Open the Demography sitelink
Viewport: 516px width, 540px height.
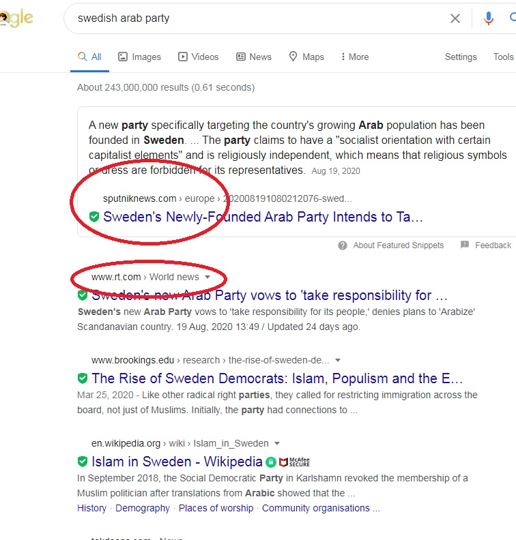(x=143, y=508)
